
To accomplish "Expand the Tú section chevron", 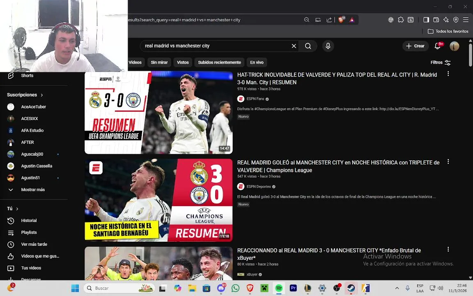I will [x=17, y=209].
